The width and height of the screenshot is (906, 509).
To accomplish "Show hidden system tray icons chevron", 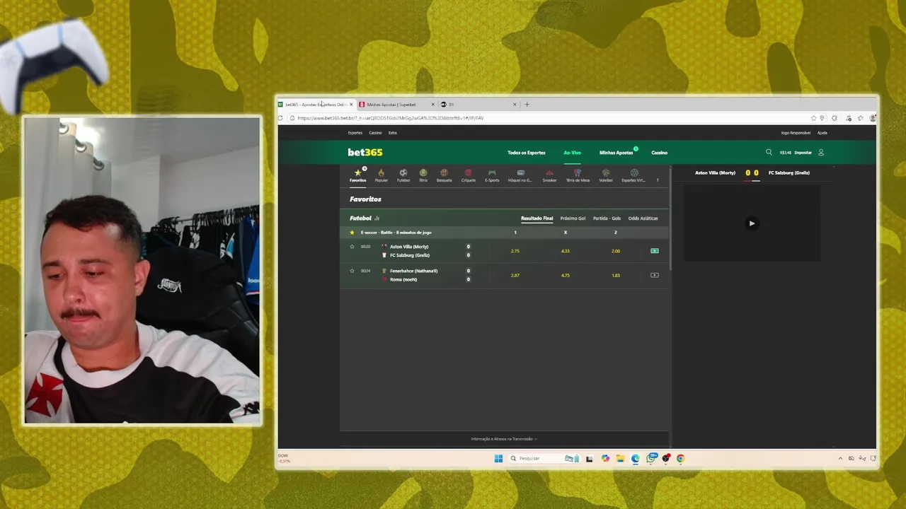I will [x=840, y=458].
